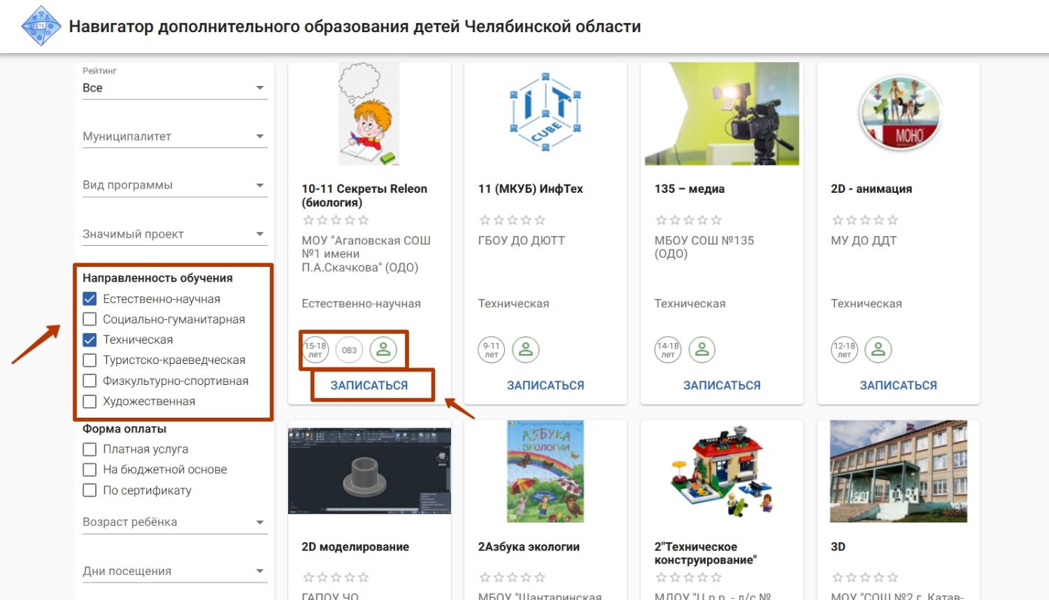Expand the Рейтинг filter dropdown

click(174, 88)
